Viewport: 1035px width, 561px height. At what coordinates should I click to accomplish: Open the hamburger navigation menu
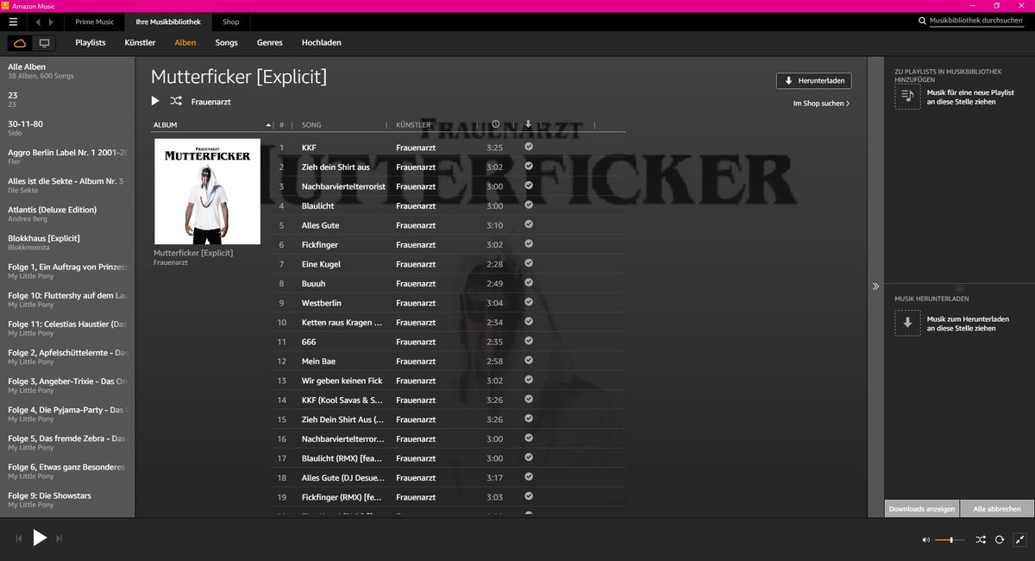[x=12, y=22]
